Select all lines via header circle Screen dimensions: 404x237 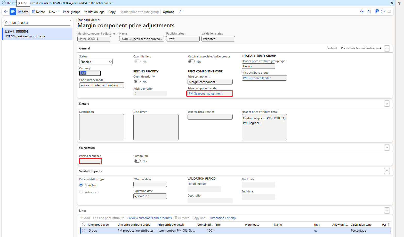tap(84, 224)
